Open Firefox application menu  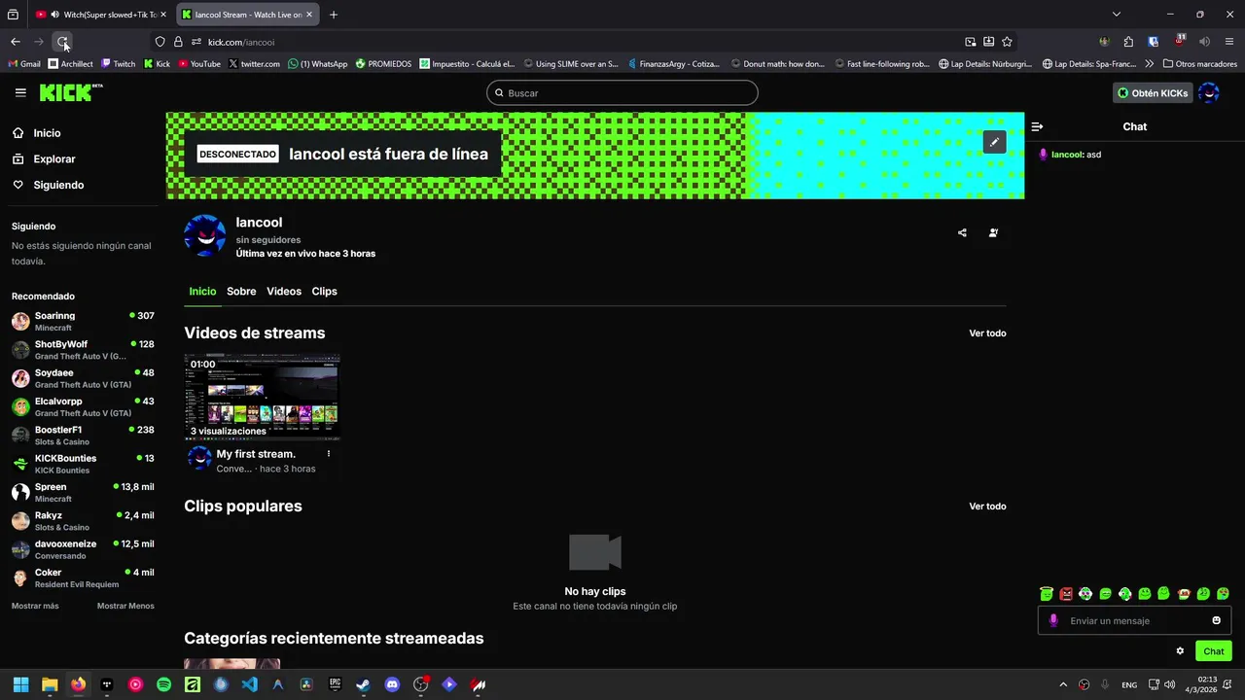(x=1229, y=42)
